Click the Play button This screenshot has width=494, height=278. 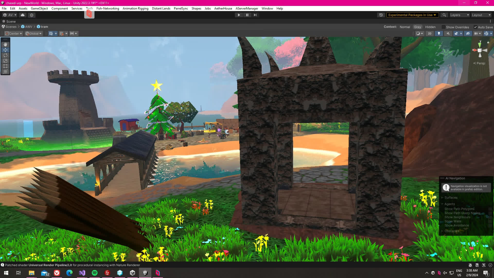coord(239,15)
